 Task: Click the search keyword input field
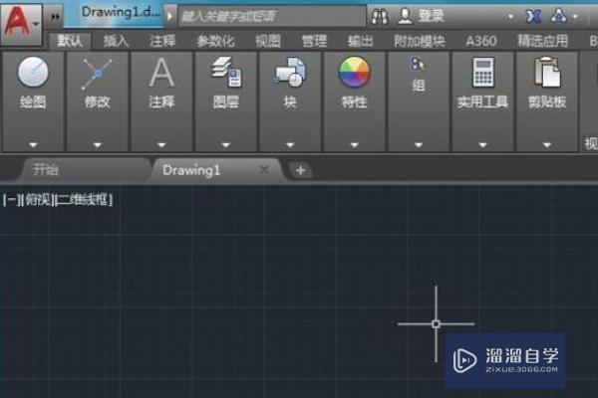pos(272,16)
